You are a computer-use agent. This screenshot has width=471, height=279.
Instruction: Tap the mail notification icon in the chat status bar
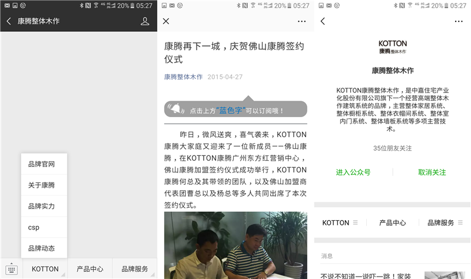(x=7, y=5)
